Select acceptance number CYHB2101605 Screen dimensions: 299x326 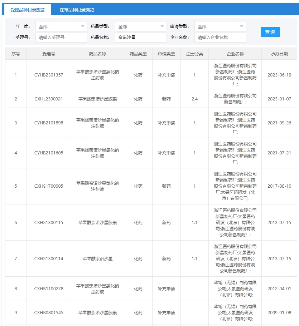coord(49,153)
